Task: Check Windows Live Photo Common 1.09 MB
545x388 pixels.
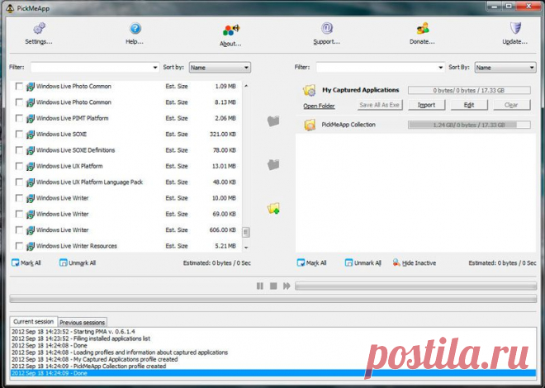Action: [x=19, y=86]
